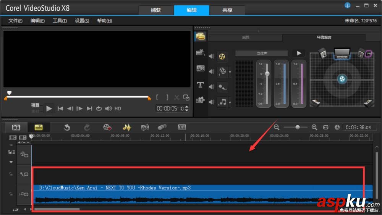The height and width of the screenshot is (215, 382).
Task: Toggle the Sound Mixer icon
Action: (x=127, y=127)
